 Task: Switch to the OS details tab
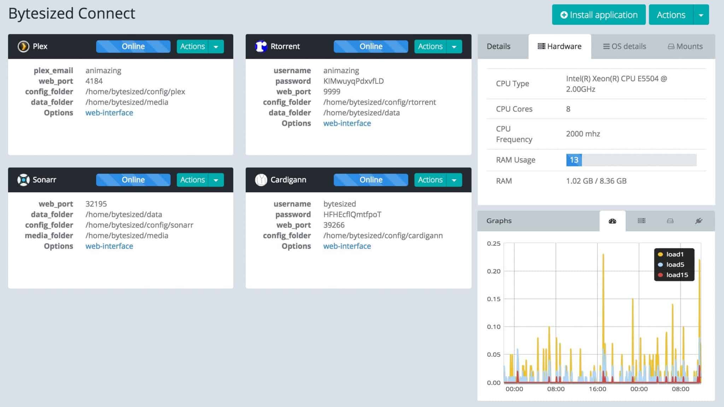pyautogui.click(x=624, y=46)
